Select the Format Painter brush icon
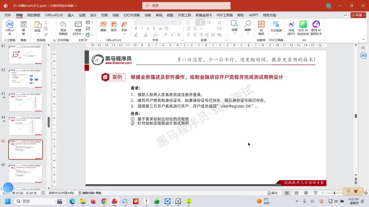 [46, 34]
